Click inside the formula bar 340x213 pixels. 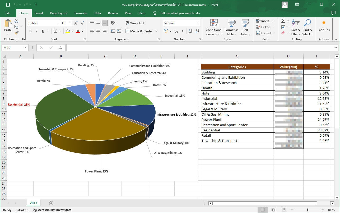(200, 48)
